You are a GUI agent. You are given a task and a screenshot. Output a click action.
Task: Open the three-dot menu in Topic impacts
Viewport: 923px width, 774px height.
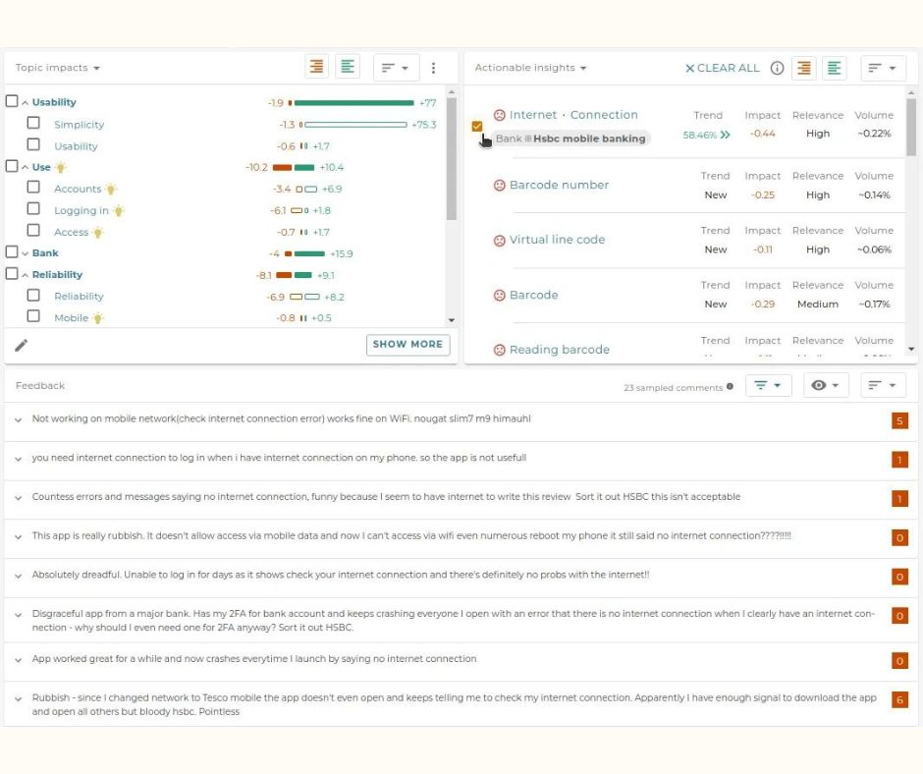(x=434, y=68)
